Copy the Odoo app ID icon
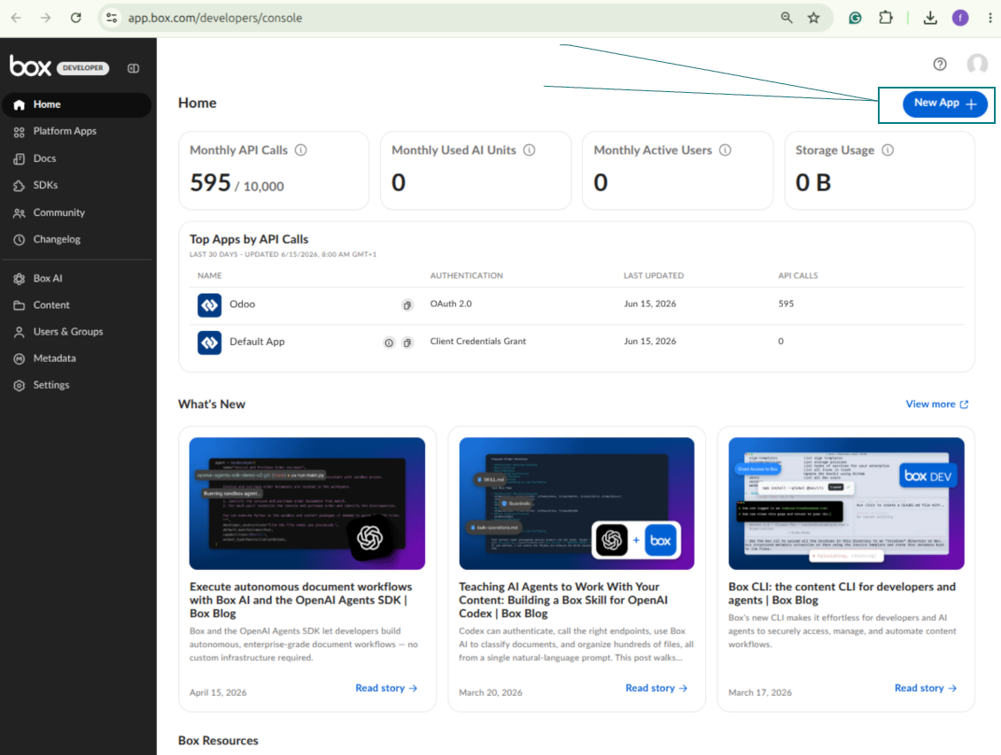1001x755 pixels. coord(407,305)
